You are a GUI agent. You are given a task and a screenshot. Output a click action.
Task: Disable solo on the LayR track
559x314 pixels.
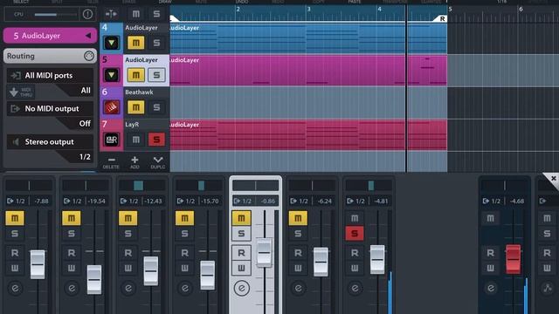156,140
